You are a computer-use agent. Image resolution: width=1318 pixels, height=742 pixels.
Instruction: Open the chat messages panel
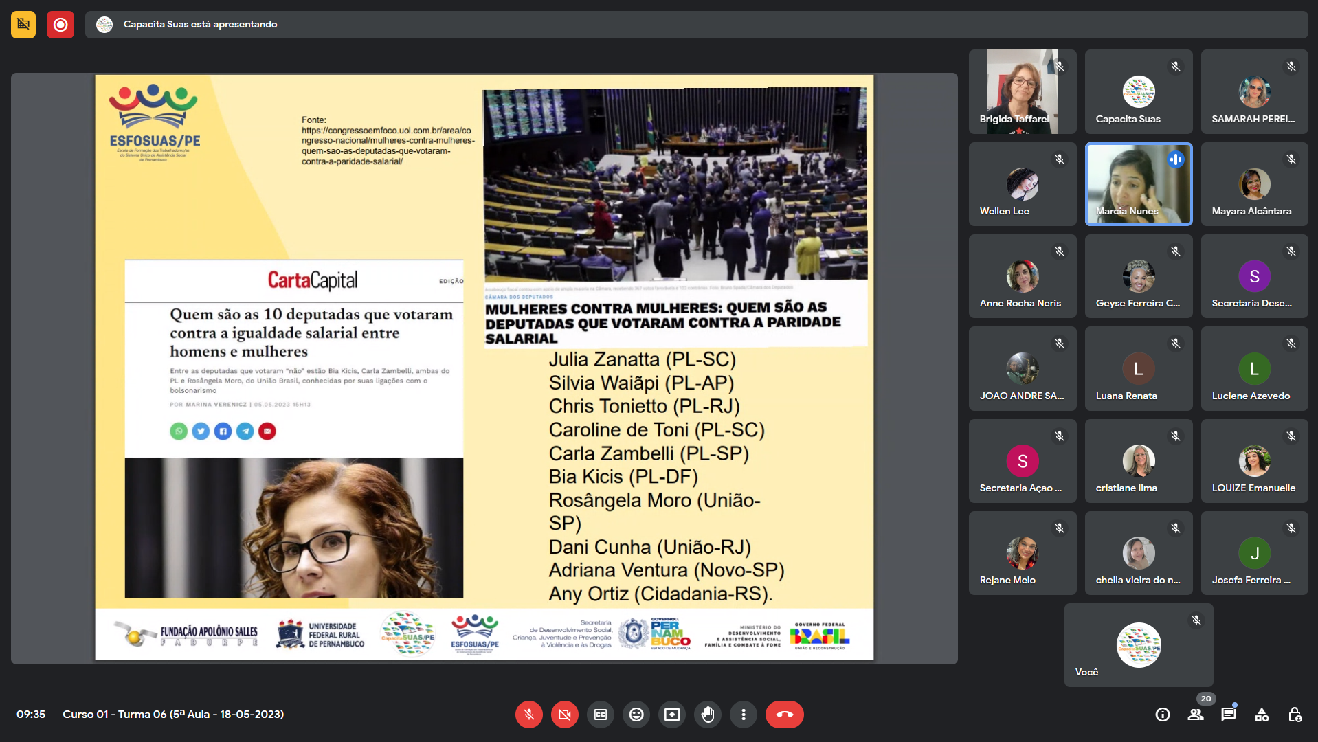click(x=1229, y=715)
